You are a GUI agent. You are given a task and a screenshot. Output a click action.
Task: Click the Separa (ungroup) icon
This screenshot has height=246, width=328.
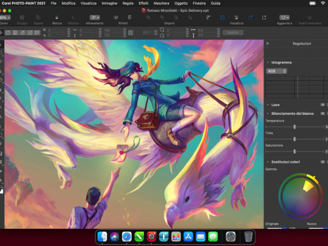pyautogui.click(x=38, y=17)
